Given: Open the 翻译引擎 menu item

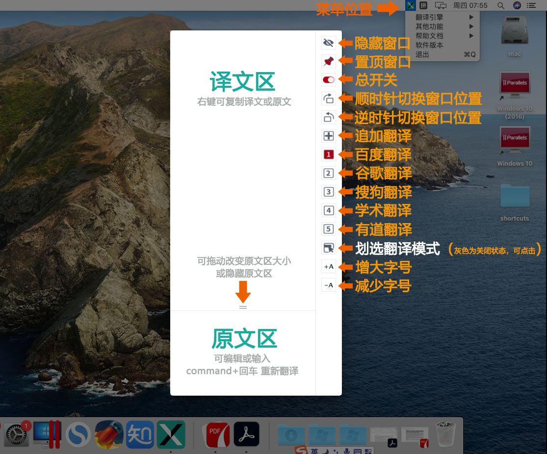Looking at the screenshot, I should (443, 17).
